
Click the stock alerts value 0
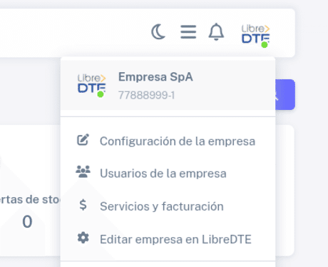27,222
